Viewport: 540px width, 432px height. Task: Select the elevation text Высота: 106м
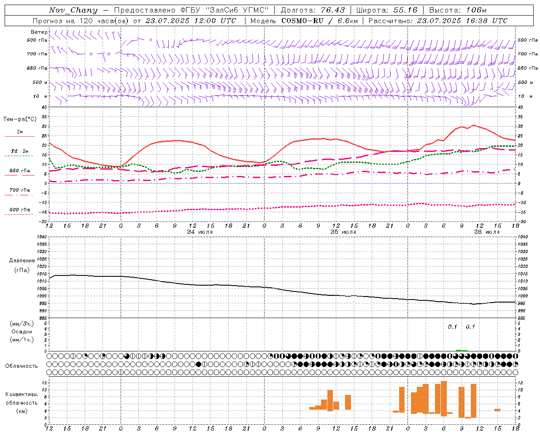pos(458,10)
